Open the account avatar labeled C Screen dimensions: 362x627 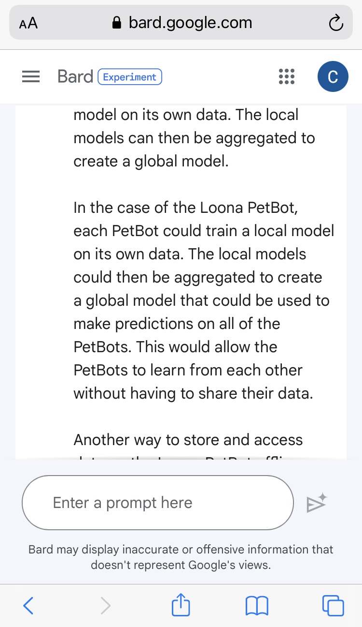[x=333, y=77]
